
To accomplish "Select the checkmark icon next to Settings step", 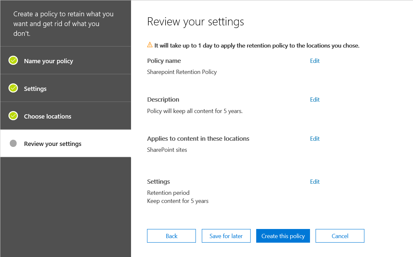I will point(13,88).
